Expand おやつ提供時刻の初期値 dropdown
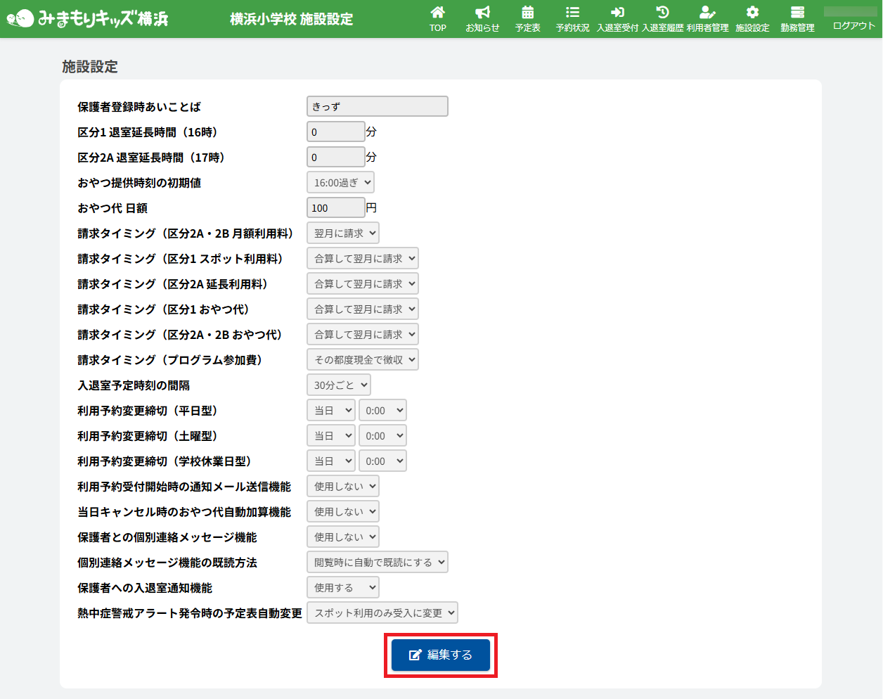This screenshot has height=699, width=883. pos(340,183)
